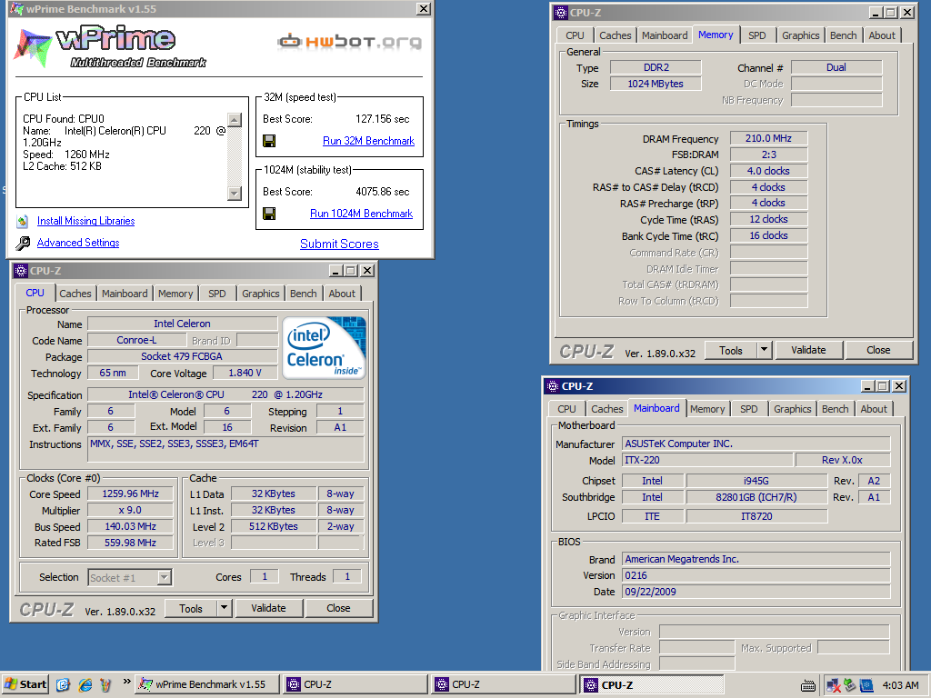Click Tools button in the Memory window
The image size is (931, 698).
730,350
